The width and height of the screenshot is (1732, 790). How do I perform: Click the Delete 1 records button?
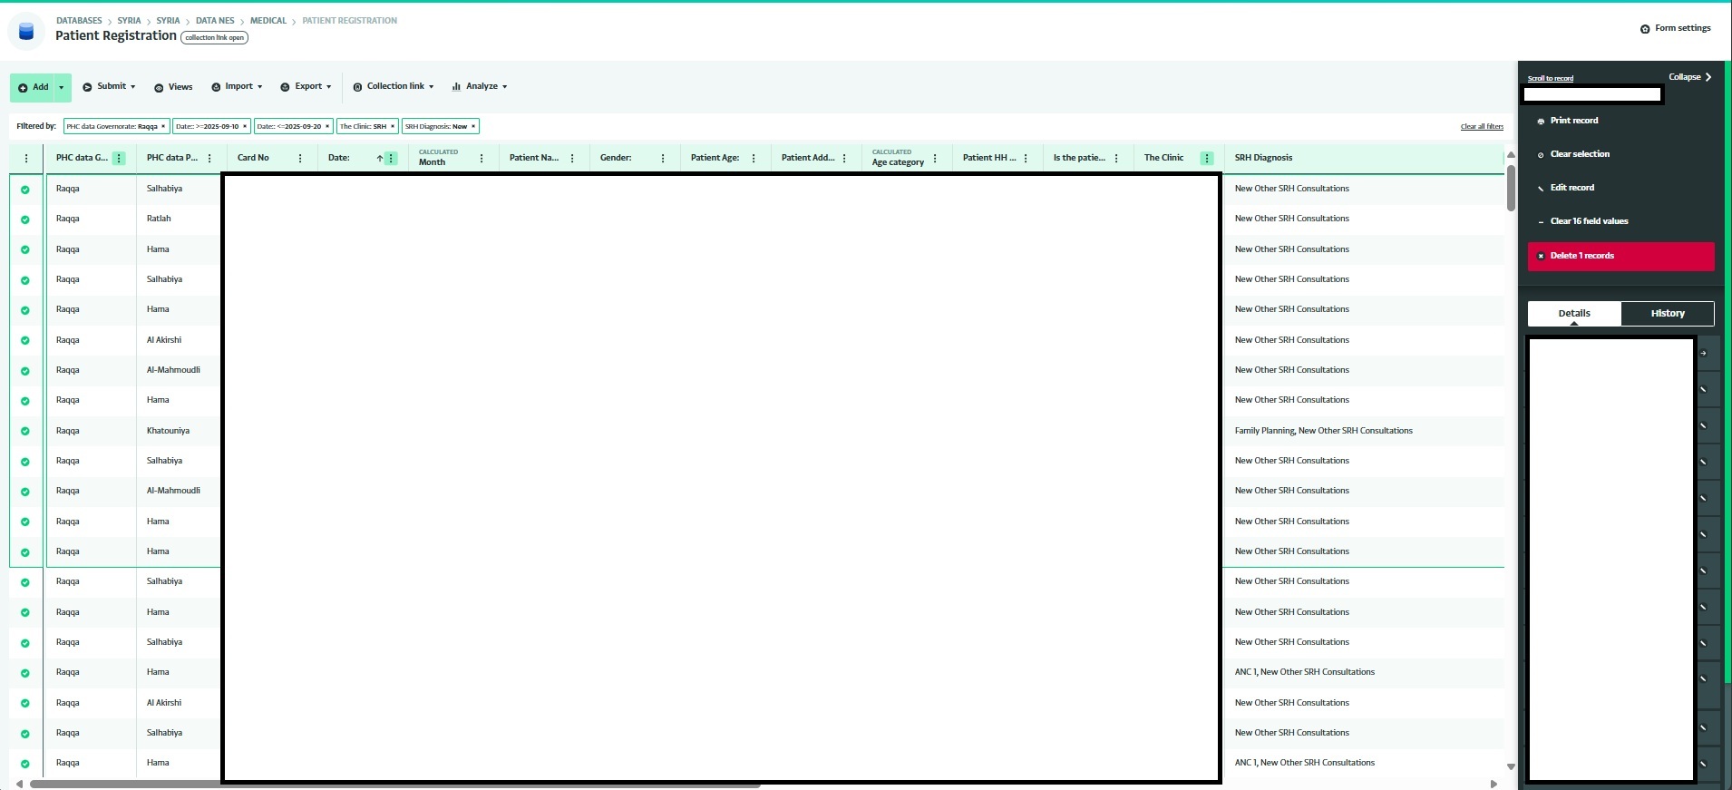pos(1620,257)
